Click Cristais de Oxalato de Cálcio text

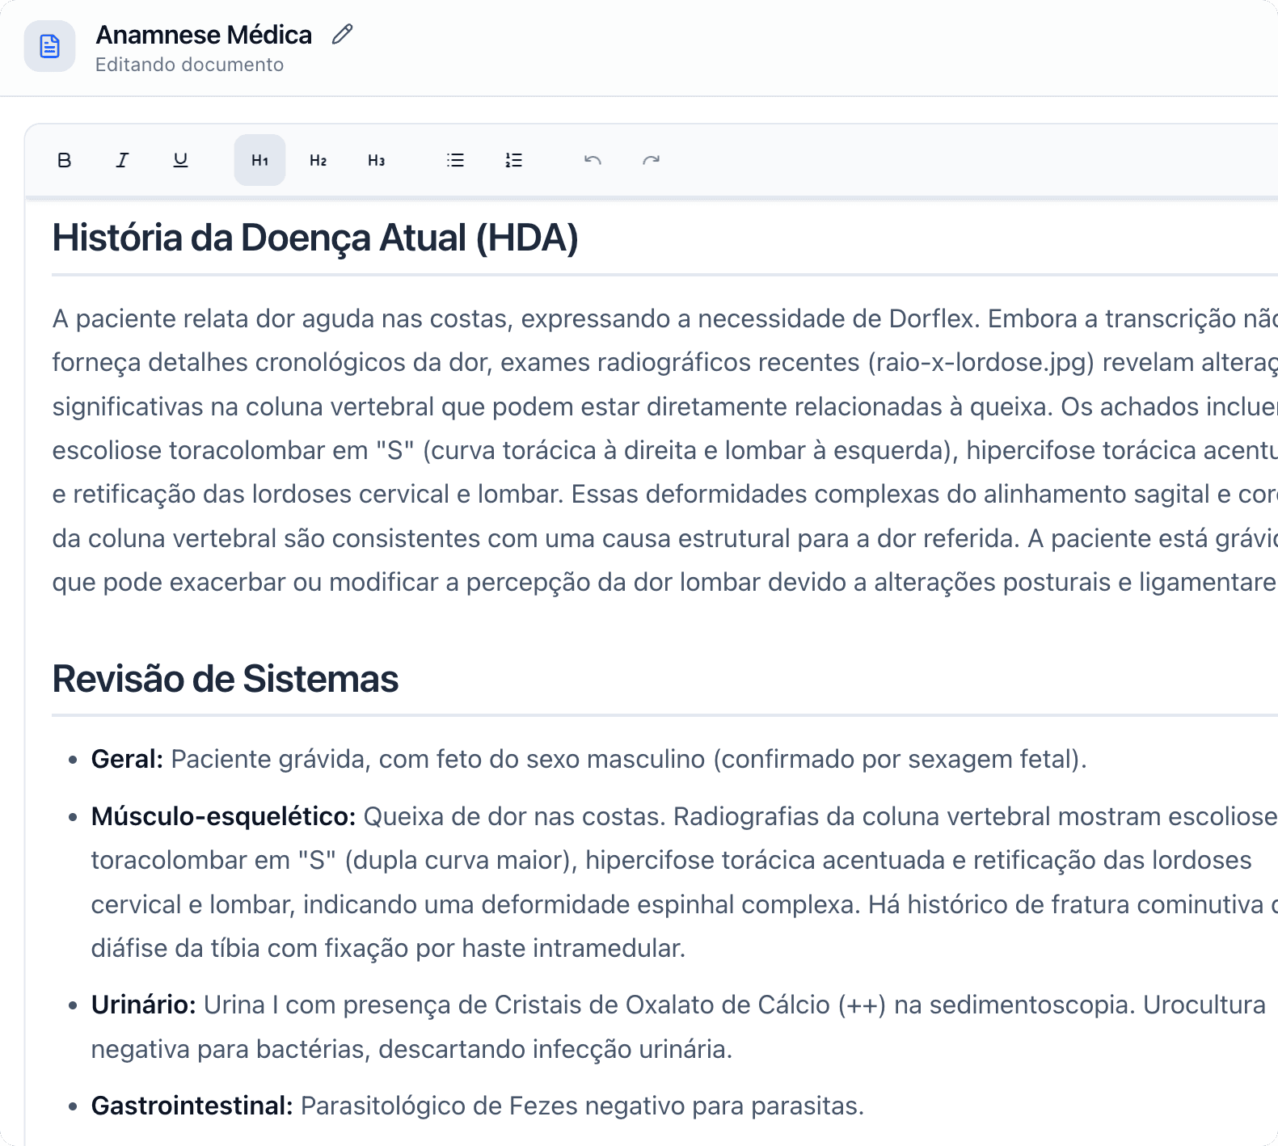click(x=663, y=1005)
